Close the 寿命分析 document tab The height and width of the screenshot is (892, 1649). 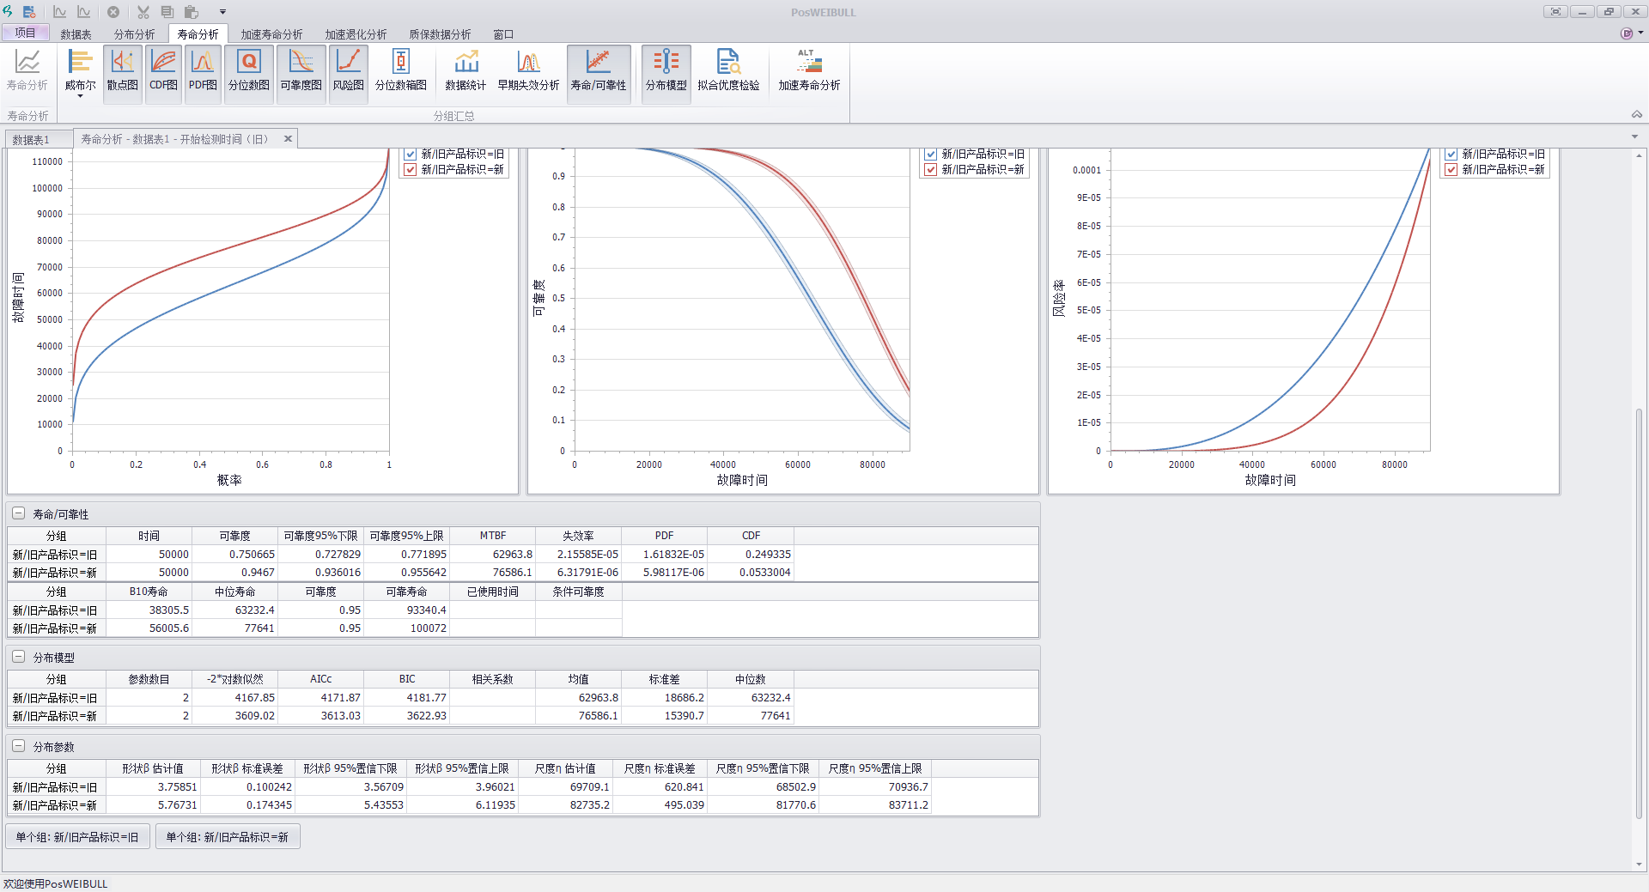288,138
